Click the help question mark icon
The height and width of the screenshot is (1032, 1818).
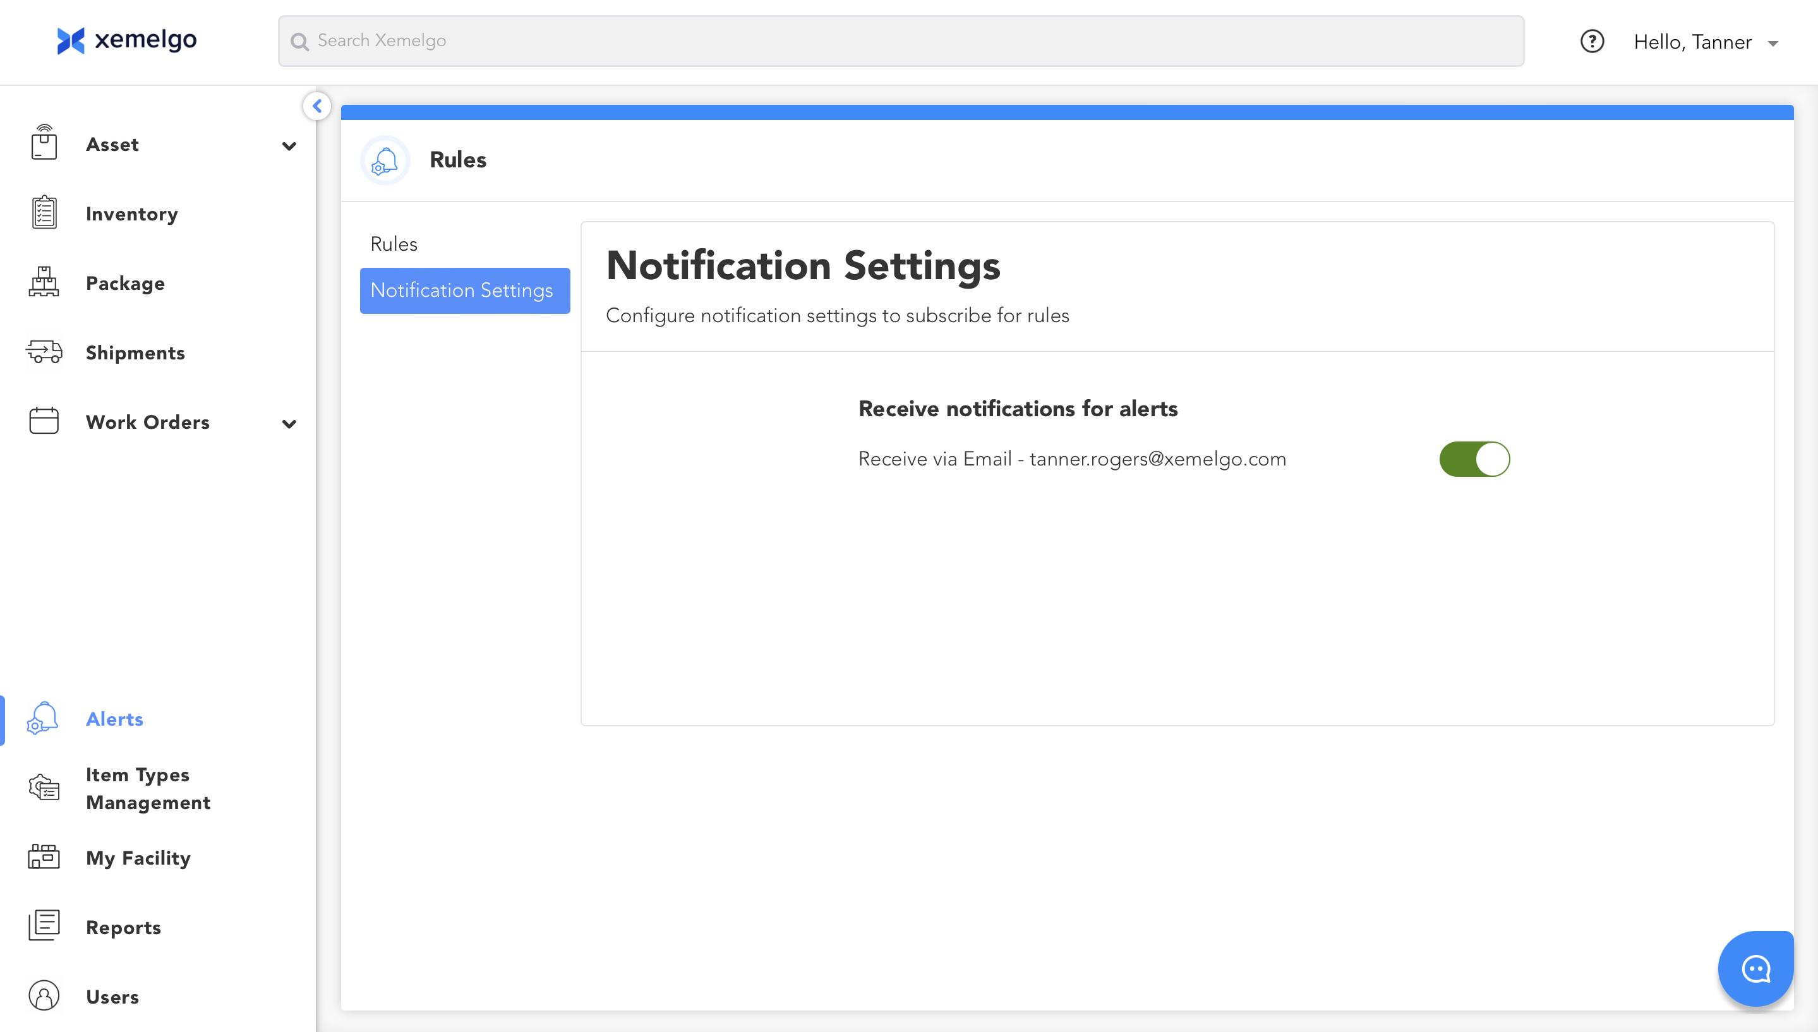point(1592,42)
